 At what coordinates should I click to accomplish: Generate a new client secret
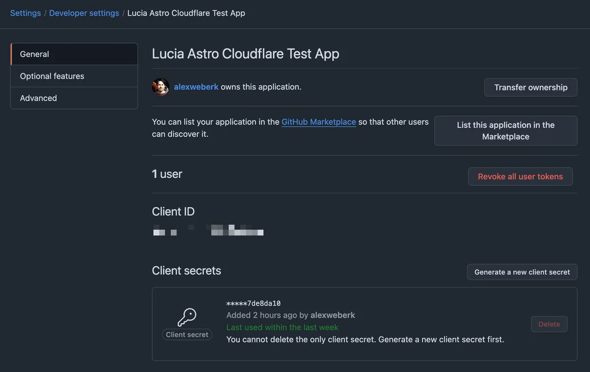coord(522,272)
